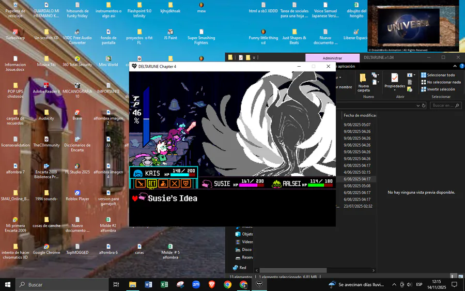
Task: Click Nueva carpeta in Explorer ribbon
Action: [x=363, y=83]
